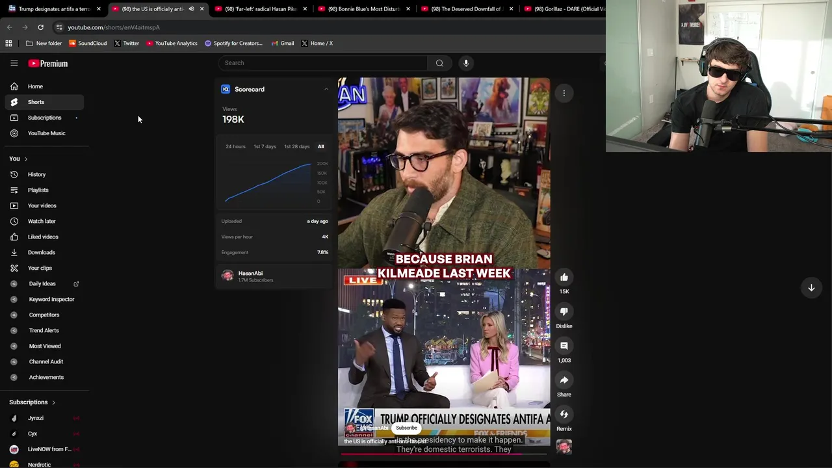Screen dimensions: 832x468
Task: Open YouTube Analytics bookmark
Action: (x=172, y=43)
